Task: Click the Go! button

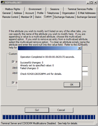Action: coord(37,110)
